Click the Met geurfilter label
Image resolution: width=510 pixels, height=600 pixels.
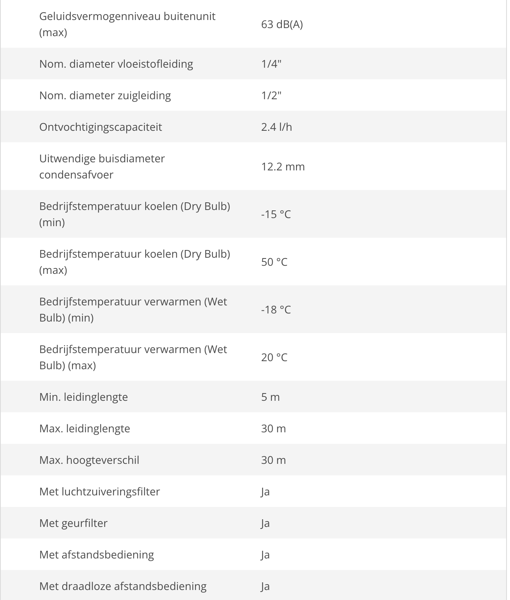pos(73,523)
